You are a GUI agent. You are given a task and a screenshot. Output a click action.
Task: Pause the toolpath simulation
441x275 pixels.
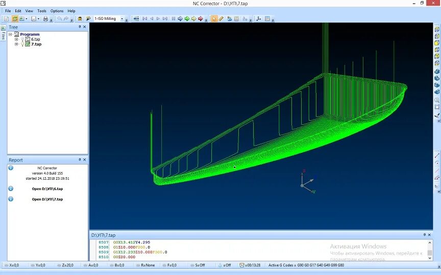(x=174, y=19)
